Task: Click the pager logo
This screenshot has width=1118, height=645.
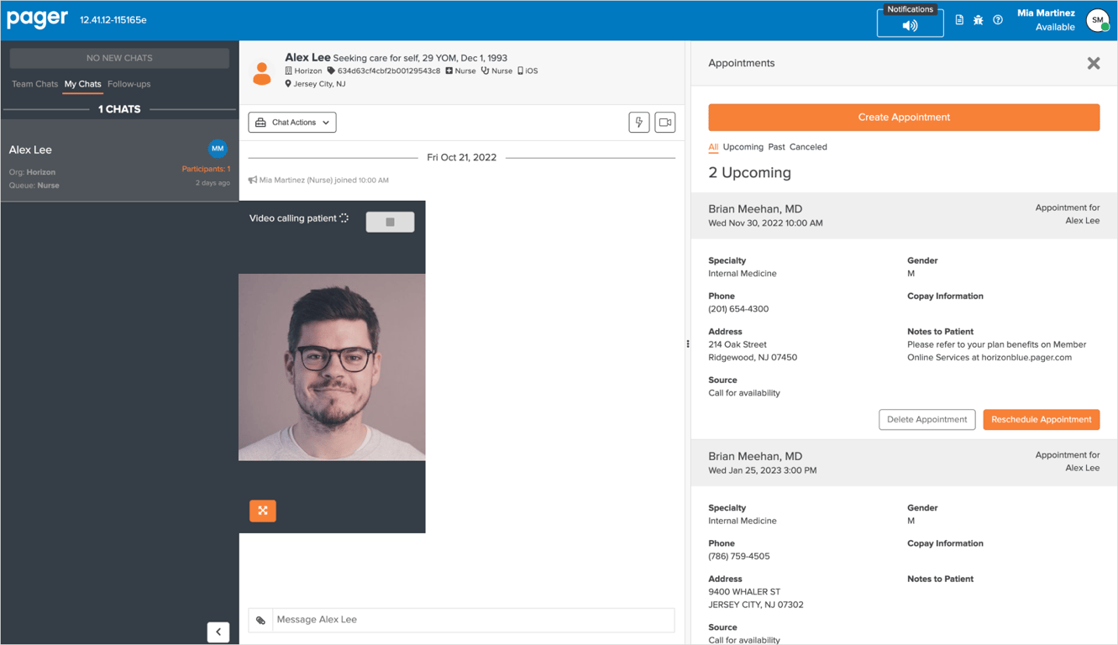Action: point(37,18)
